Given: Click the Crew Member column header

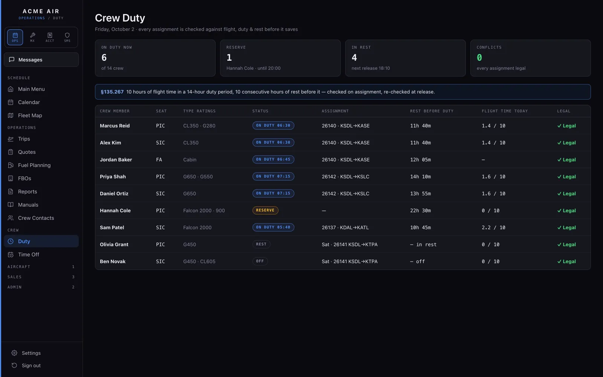Looking at the screenshot, I should (115, 111).
